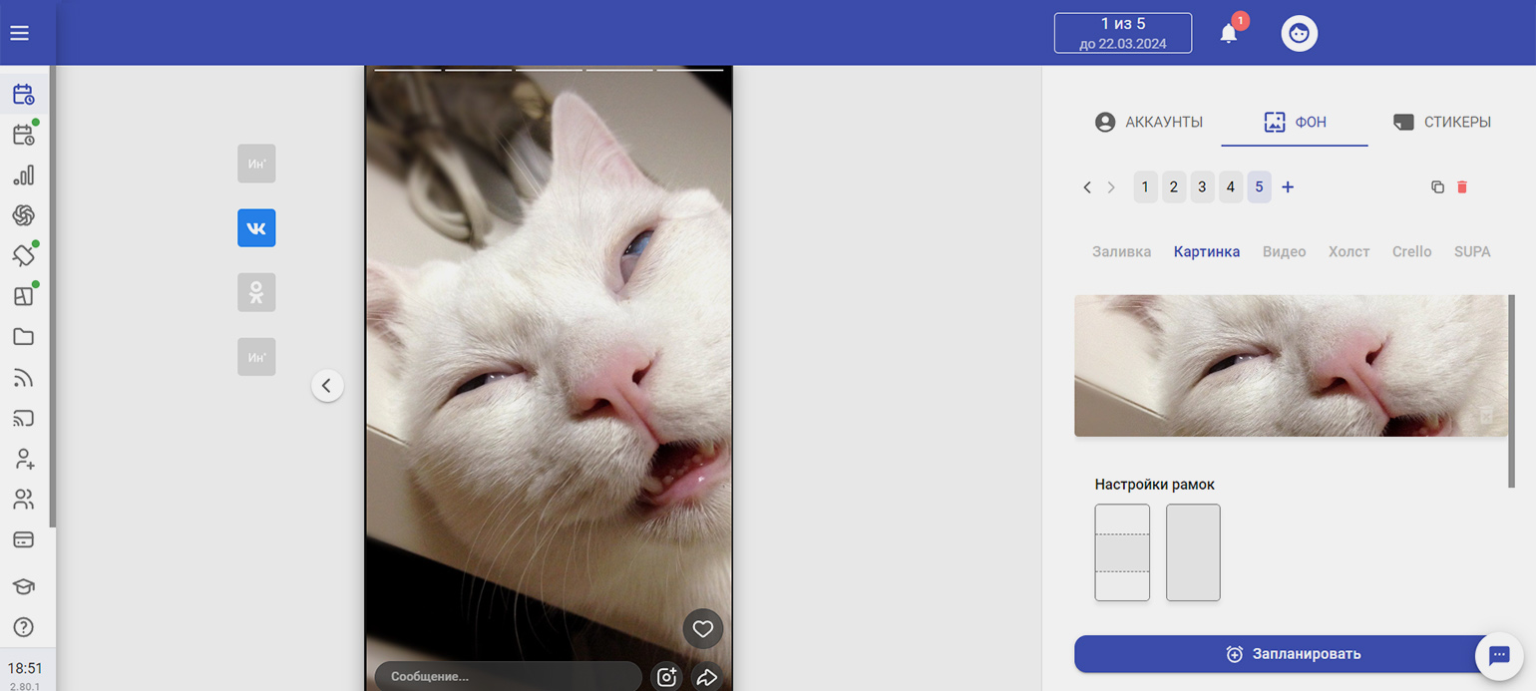Click the add user icon
Viewport: 1536px width, 691px height.
pos(24,459)
